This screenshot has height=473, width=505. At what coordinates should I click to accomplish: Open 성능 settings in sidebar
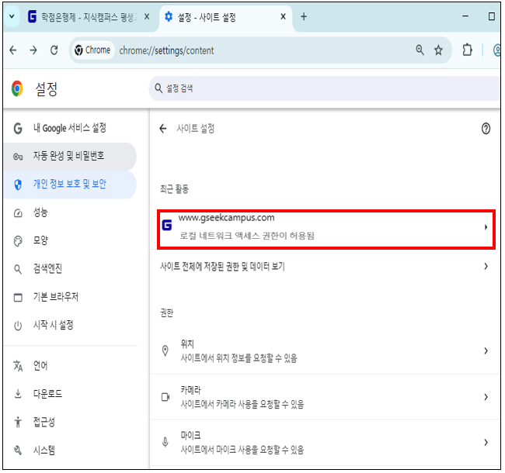tap(40, 212)
